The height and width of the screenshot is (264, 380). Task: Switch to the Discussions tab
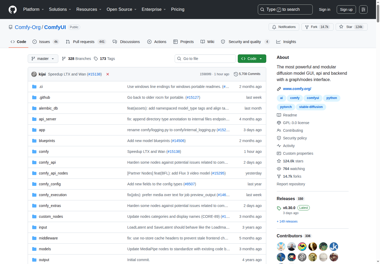[x=126, y=42]
